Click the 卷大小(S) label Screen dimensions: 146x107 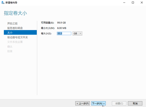point(46,33)
